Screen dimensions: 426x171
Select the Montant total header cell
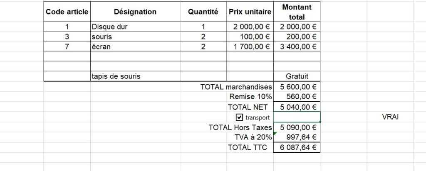[x=297, y=12]
